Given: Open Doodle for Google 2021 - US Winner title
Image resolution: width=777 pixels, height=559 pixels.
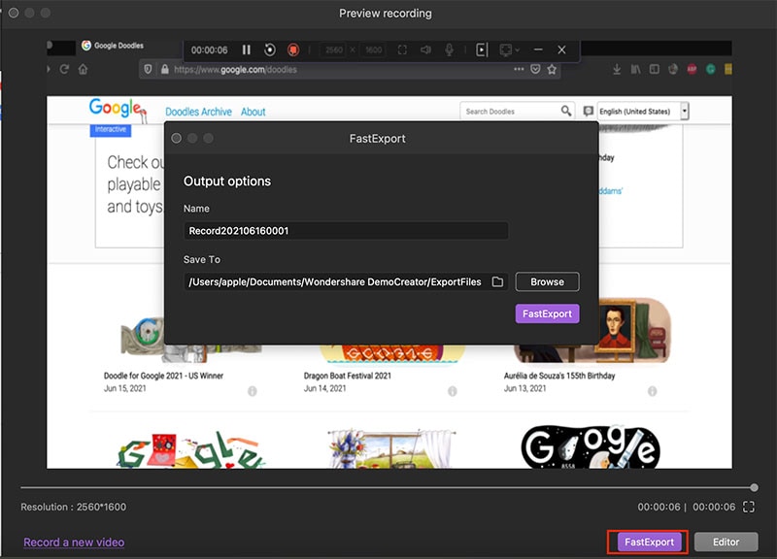Looking at the screenshot, I should pos(163,376).
